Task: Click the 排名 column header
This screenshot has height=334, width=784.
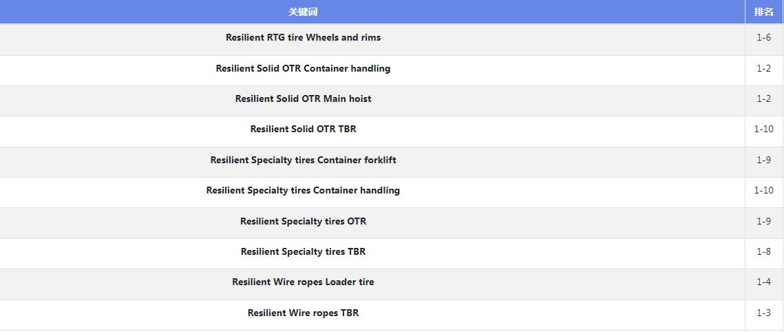Action: (763, 12)
